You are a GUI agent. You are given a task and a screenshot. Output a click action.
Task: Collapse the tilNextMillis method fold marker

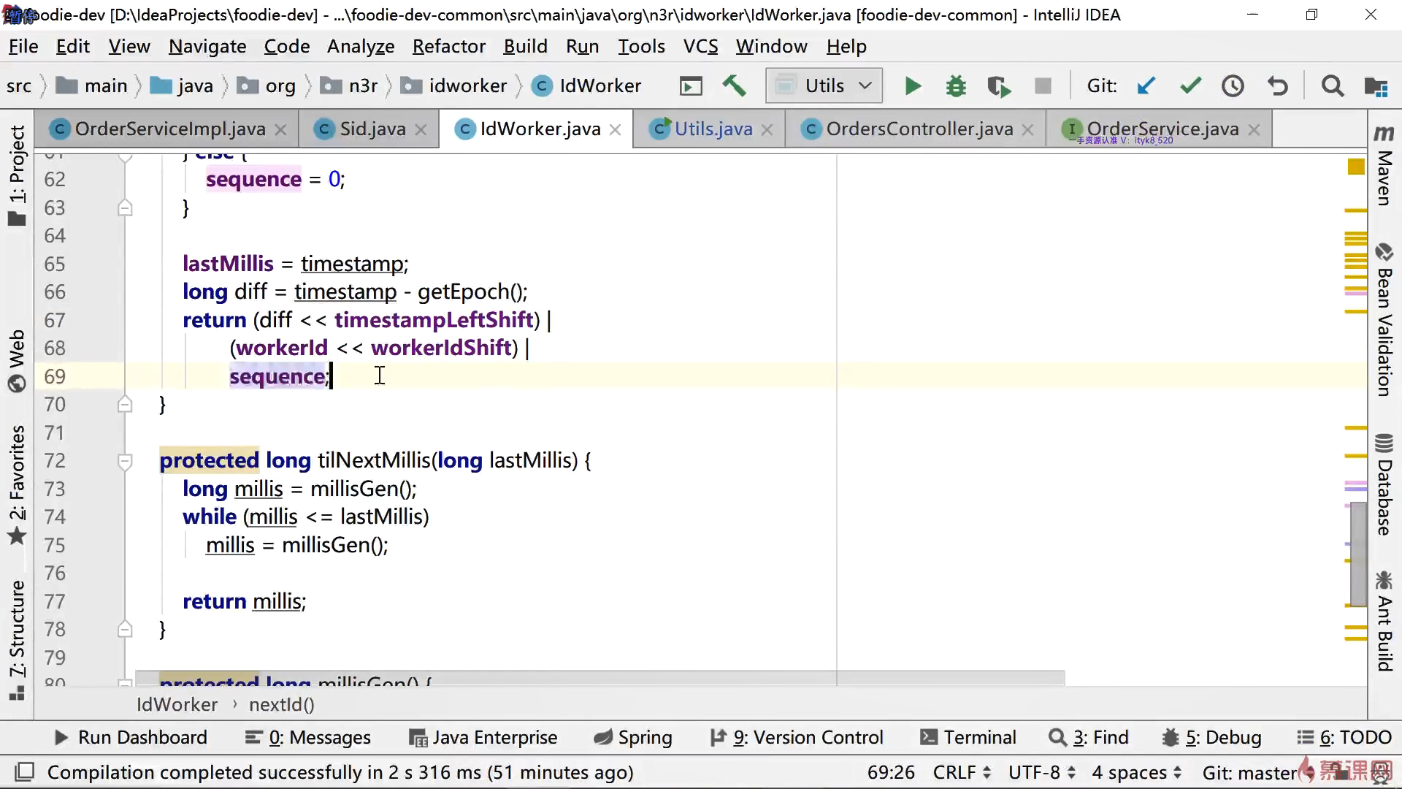point(125,461)
